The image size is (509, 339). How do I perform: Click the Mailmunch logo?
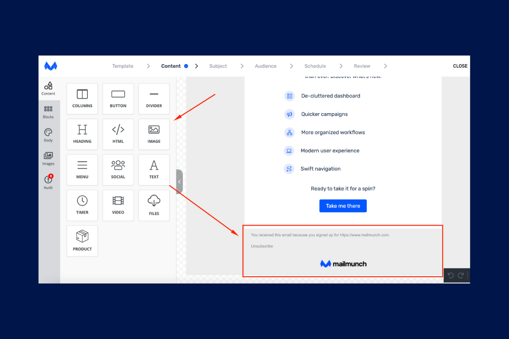coord(50,66)
